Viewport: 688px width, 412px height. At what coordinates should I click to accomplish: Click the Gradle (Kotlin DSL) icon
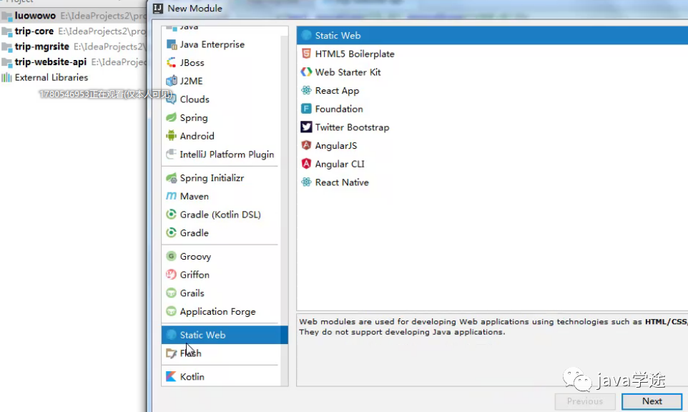click(x=171, y=215)
